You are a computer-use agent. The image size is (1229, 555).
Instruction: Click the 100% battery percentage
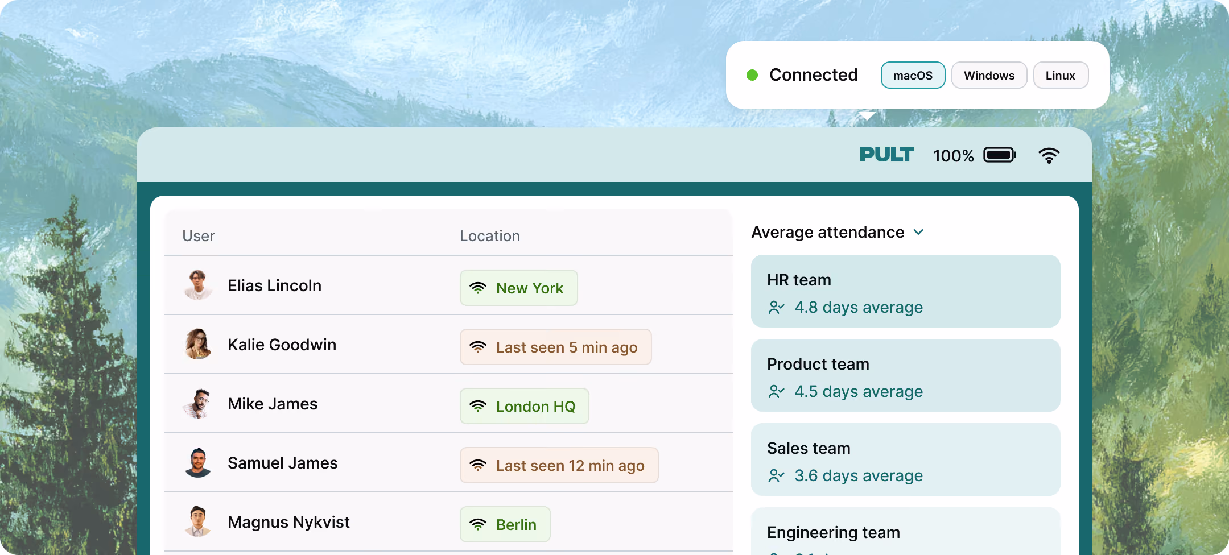[954, 156]
